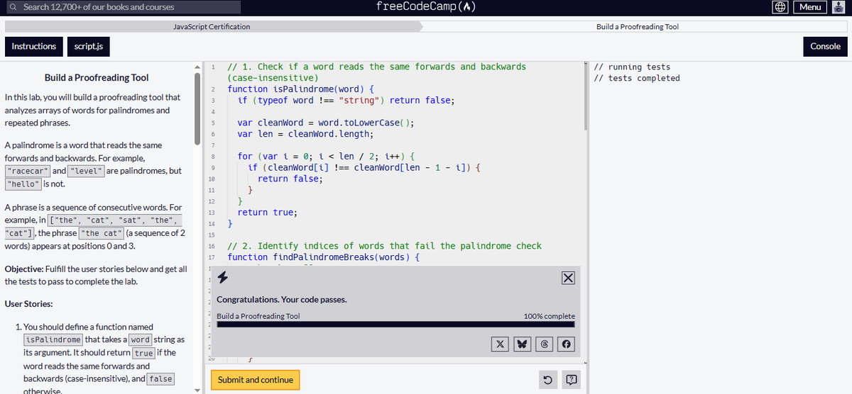The image size is (852, 394).
Task: Switch to the Instructions tab
Action: click(33, 46)
